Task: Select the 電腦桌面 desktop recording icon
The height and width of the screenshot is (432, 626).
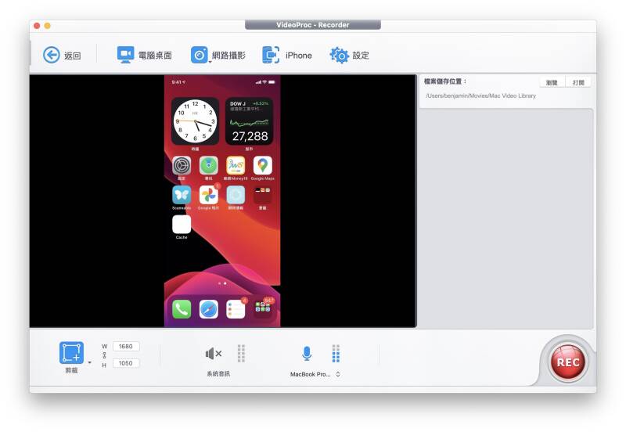Action: tap(125, 55)
